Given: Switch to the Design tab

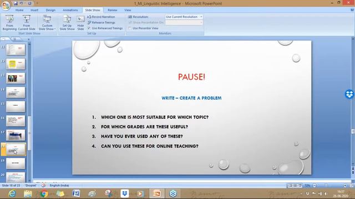Looking at the screenshot, I should (50, 10).
